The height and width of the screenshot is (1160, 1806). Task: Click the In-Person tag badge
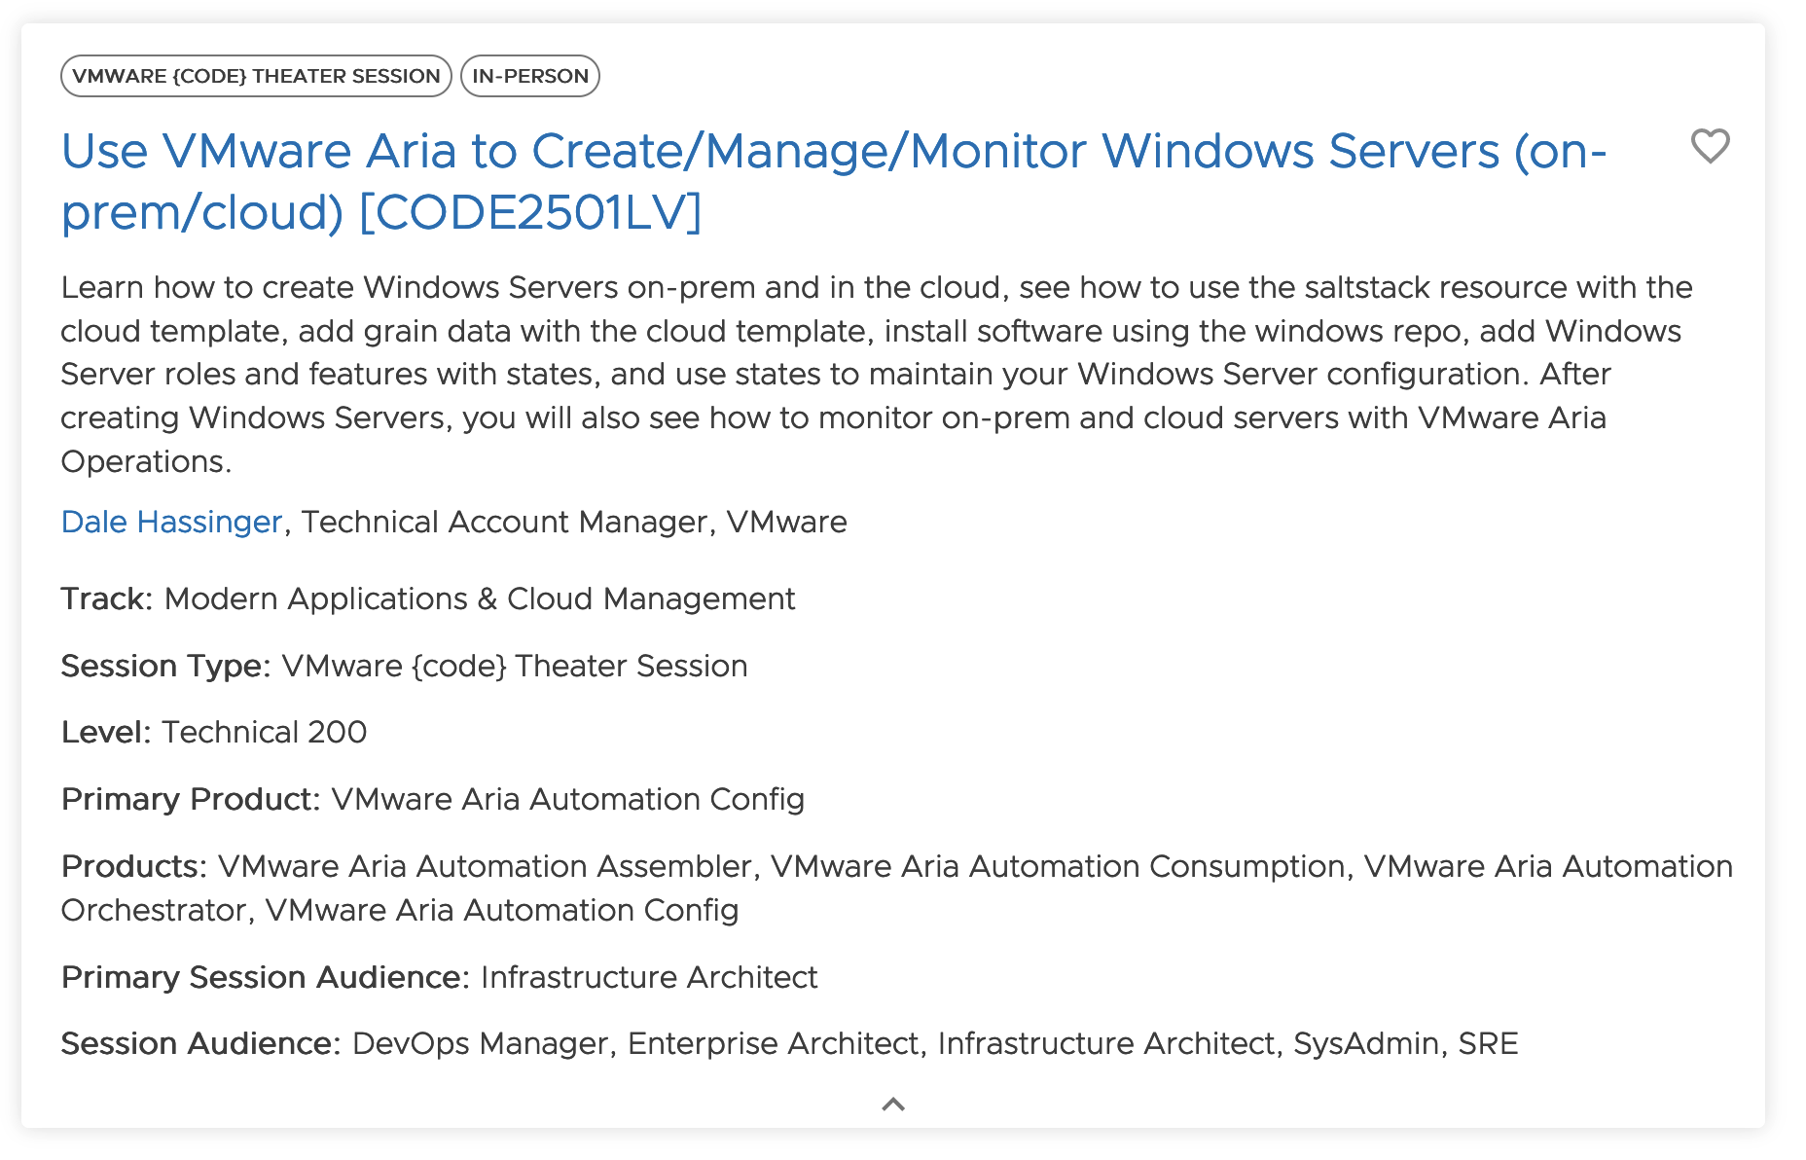pyautogui.click(x=530, y=76)
